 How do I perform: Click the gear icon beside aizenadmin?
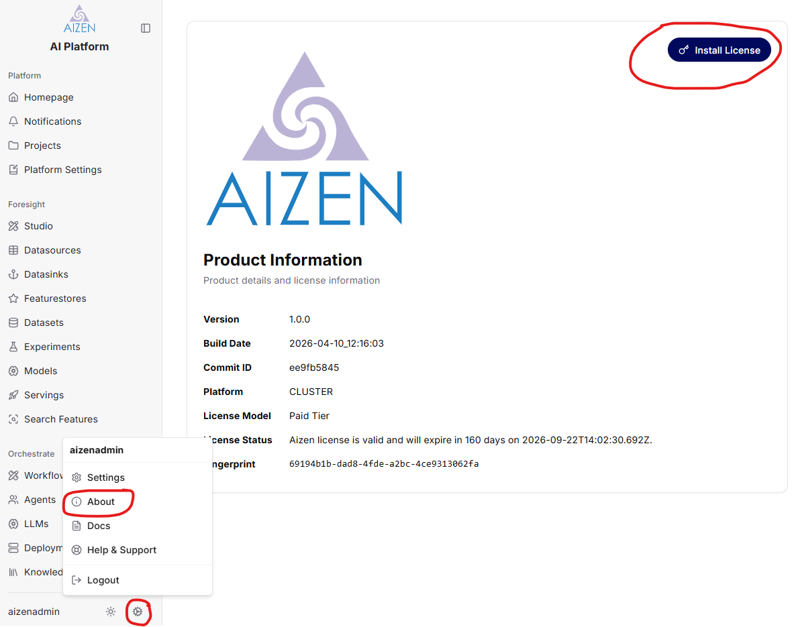138,612
